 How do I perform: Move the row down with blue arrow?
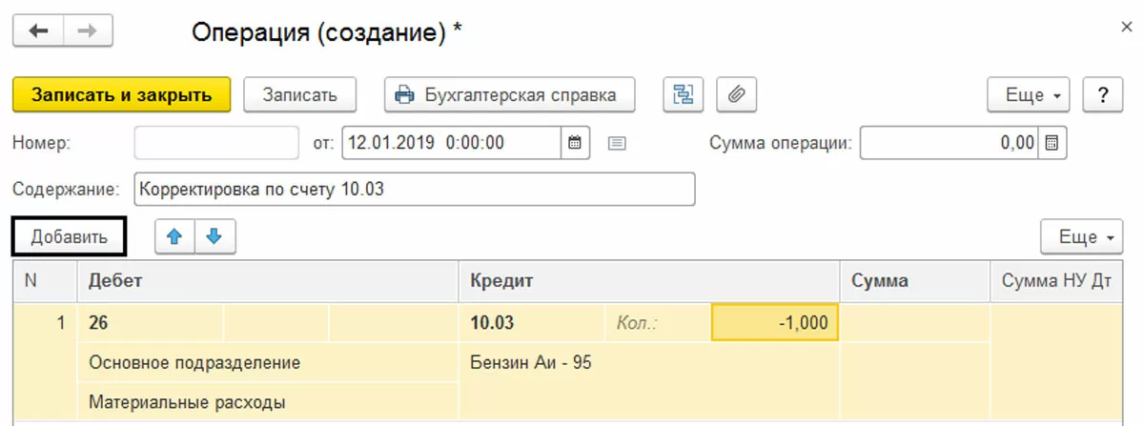(x=214, y=237)
